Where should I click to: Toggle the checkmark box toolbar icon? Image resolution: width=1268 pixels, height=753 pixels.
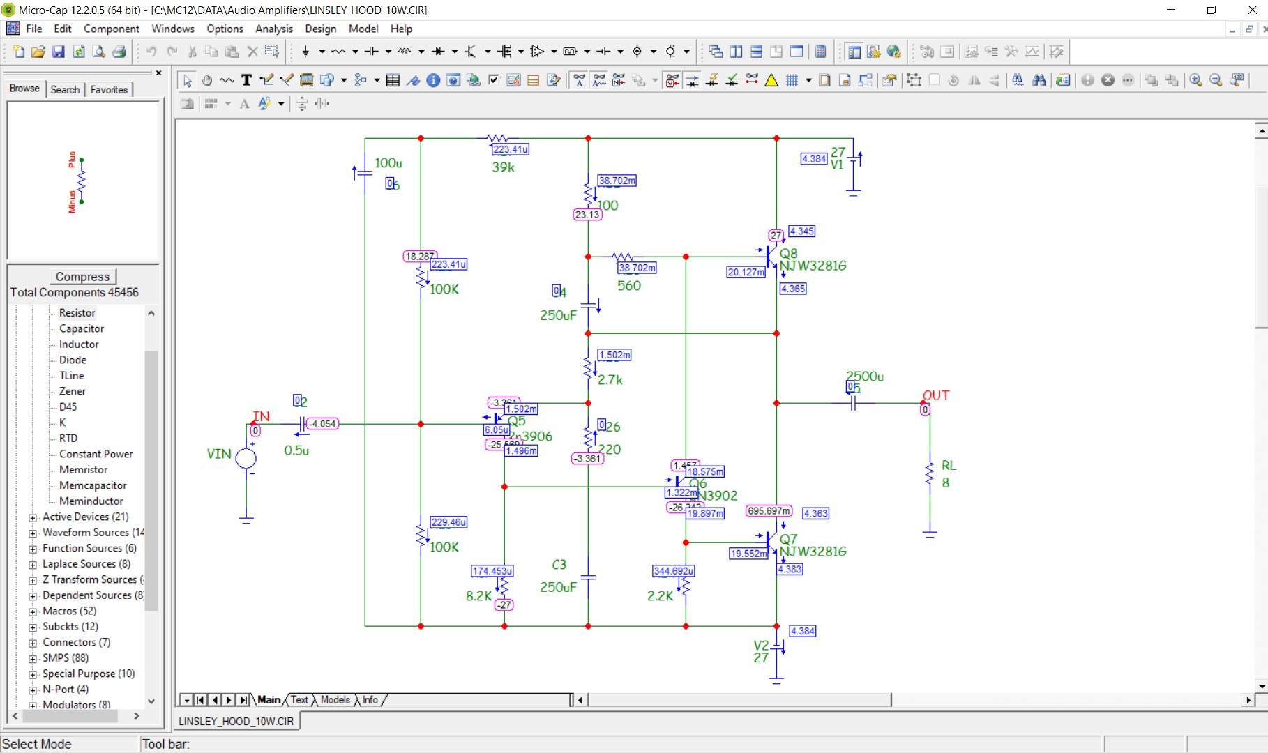pos(494,80)
